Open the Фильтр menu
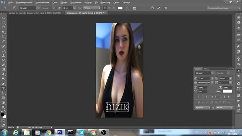 coord(88,3)
